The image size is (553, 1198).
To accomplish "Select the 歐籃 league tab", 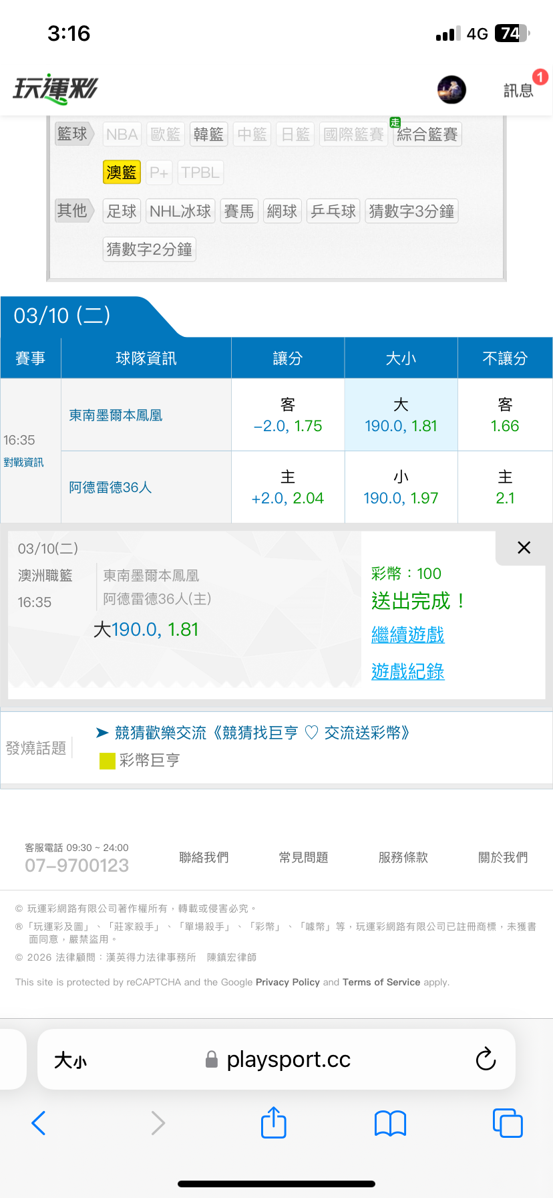I will (x=166, y=134).
